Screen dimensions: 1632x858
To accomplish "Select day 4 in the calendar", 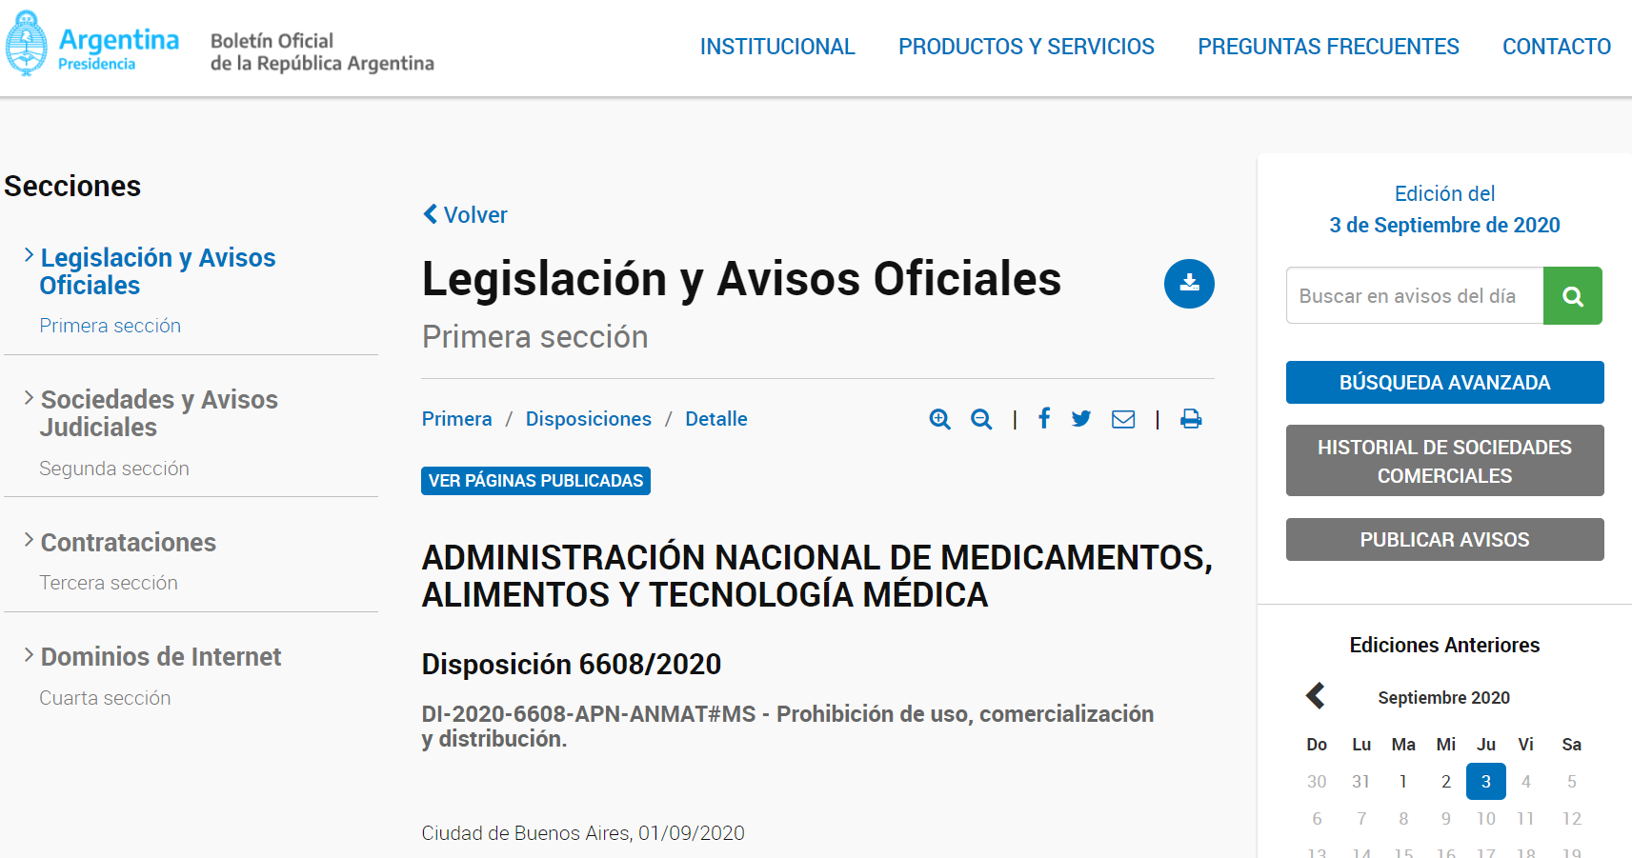I will coord(1526,781).
